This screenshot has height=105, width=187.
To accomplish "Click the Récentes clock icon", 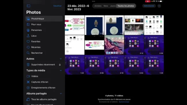I will 28,47.
